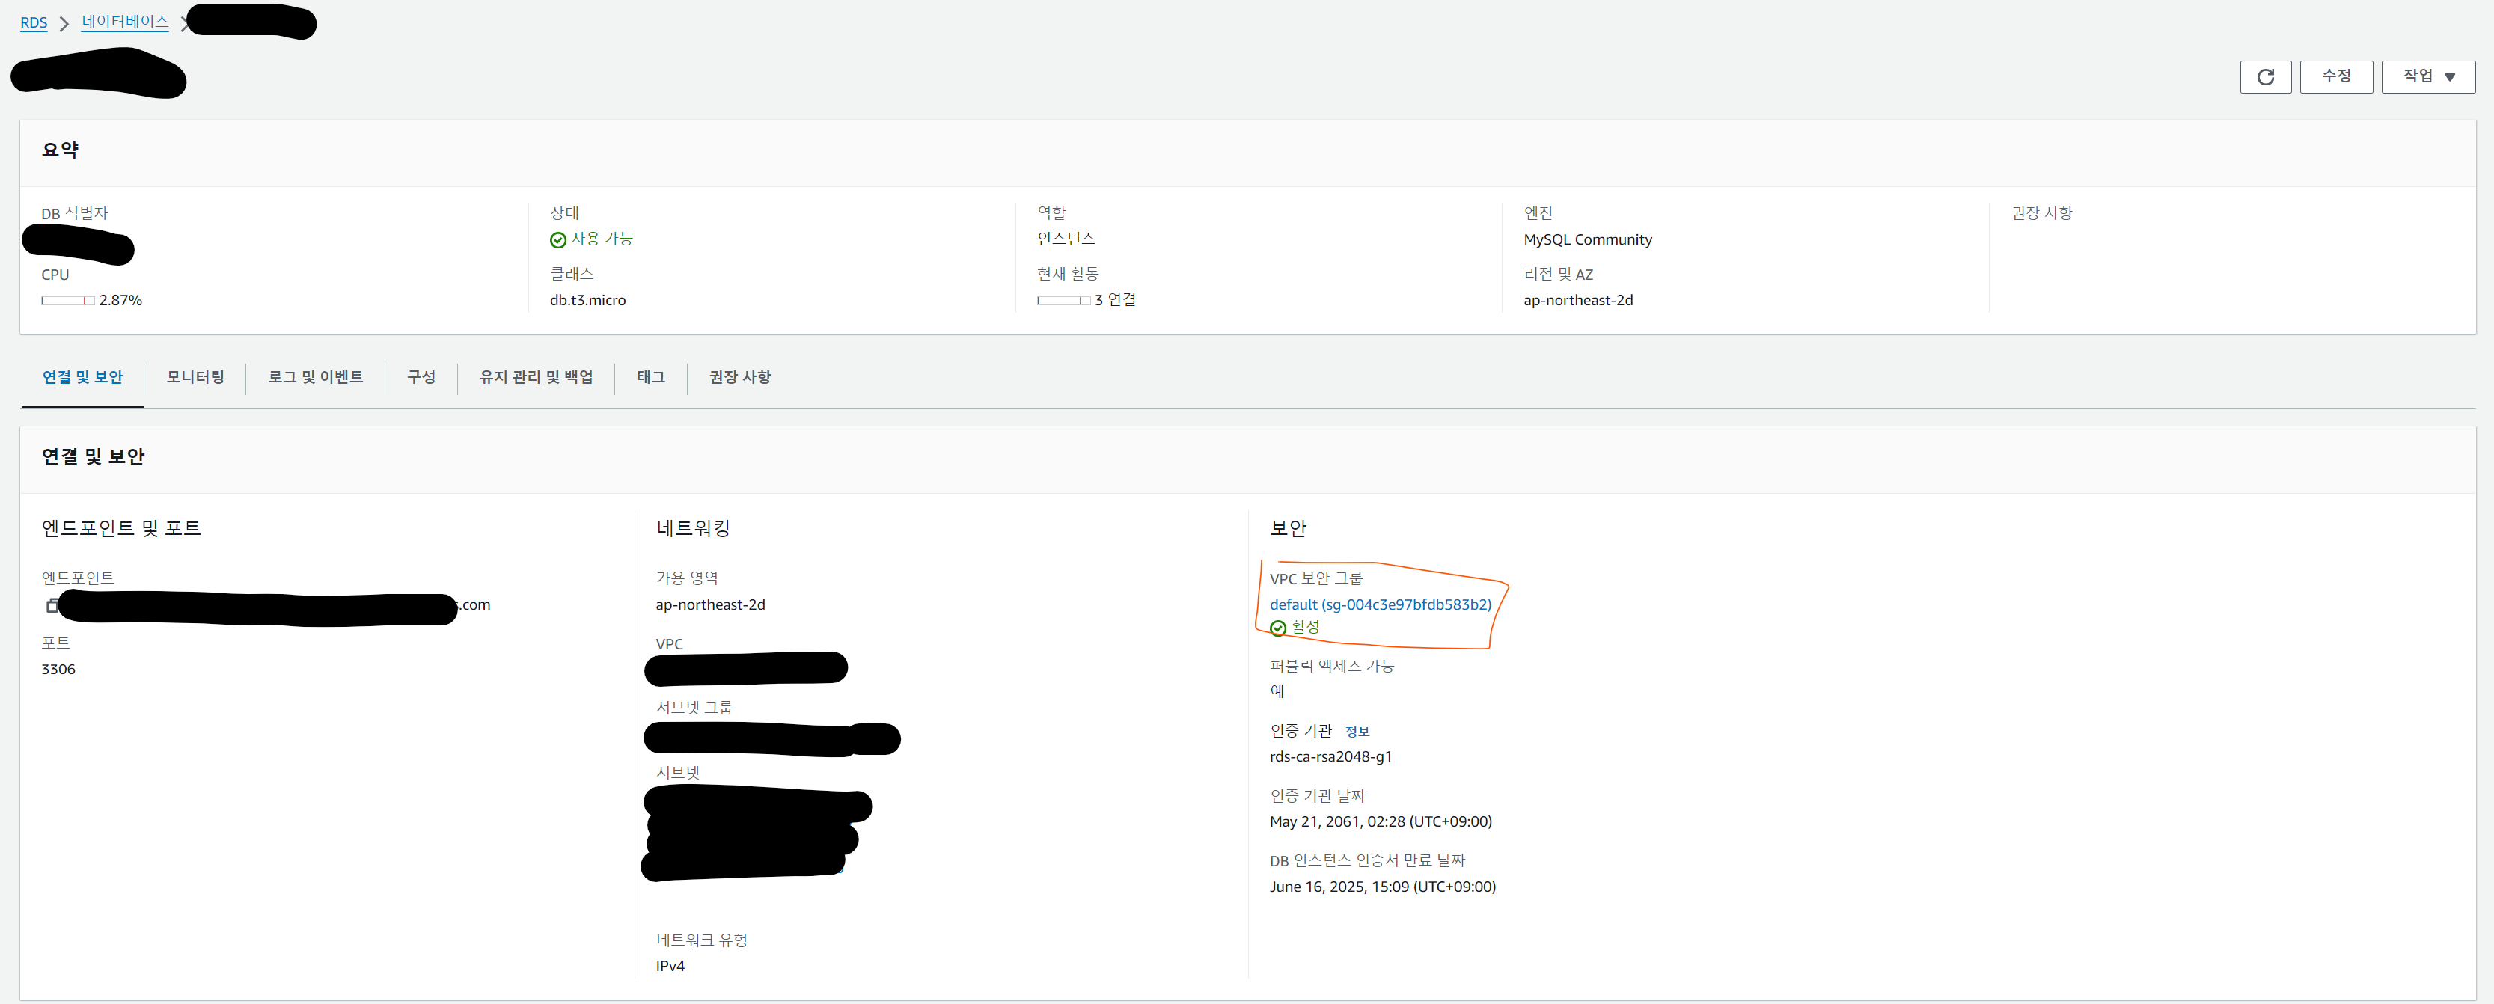
Task: Open the 작업 actions dropdown
Action: pos(2427,76)
